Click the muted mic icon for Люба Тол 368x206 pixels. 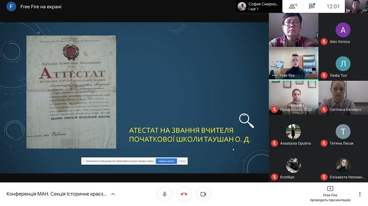coord(324,75)
